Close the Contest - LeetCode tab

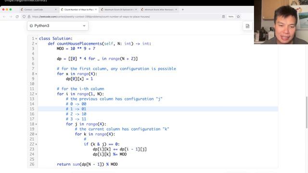(56, 10)
